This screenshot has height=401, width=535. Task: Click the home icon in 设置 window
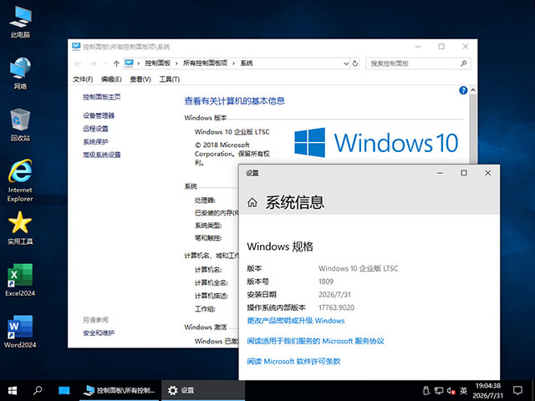click(x=252, y=202)
